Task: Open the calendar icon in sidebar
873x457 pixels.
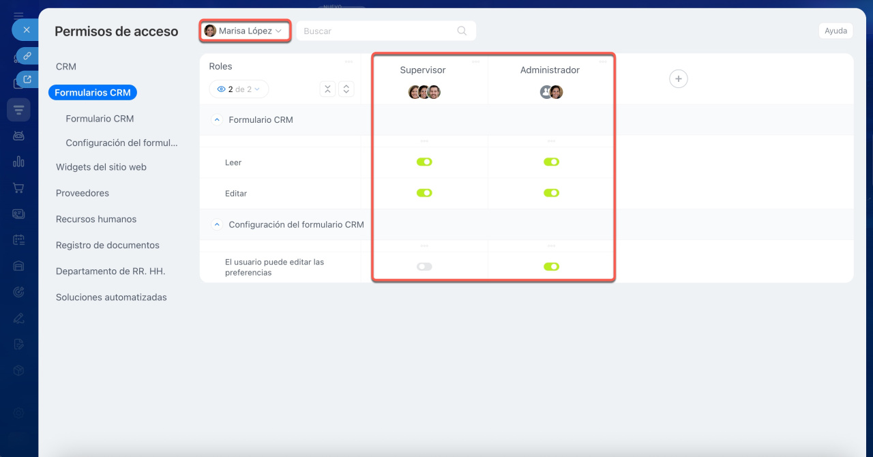Action: (x=18, y=239)
